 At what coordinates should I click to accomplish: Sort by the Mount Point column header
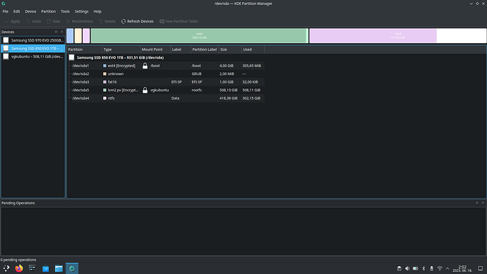coord(155,49)
